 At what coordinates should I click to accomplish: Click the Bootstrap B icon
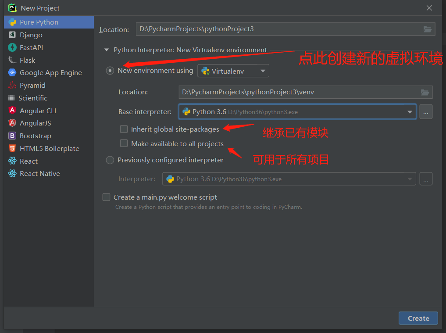click(x=12, y=136)
